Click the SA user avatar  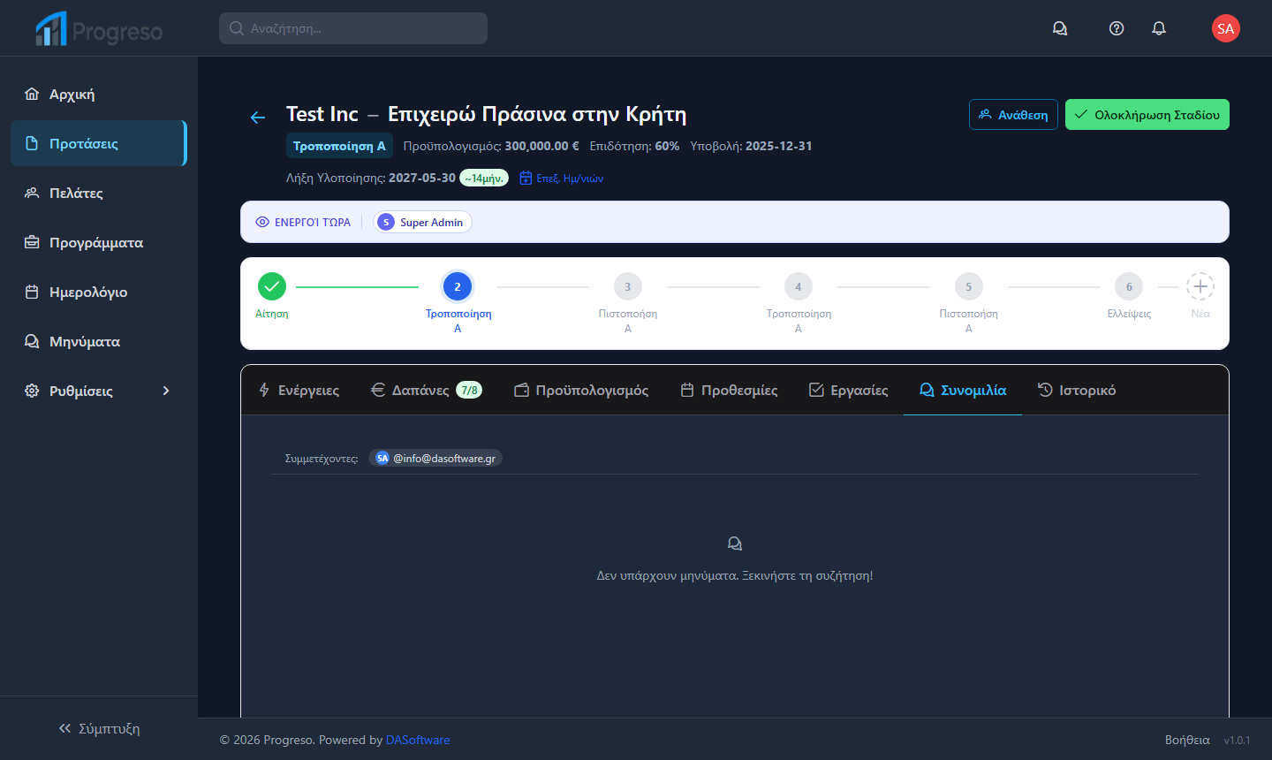point(1225,28)
